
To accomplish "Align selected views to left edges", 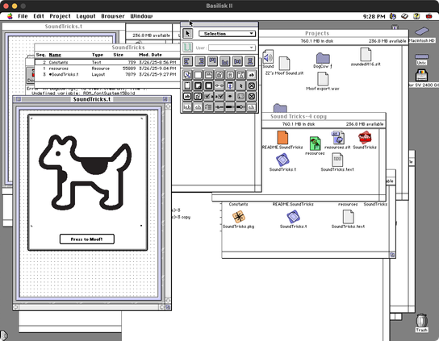I will coord(187,60).
